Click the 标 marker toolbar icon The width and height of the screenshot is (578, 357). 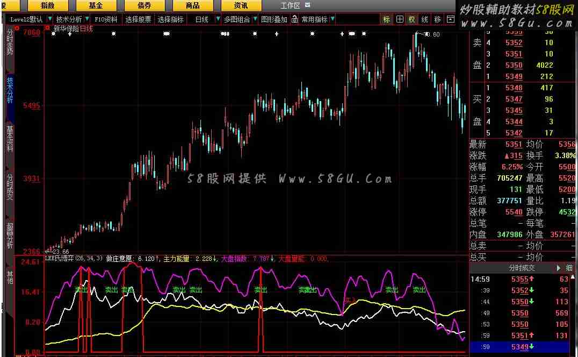[x=386, y=19]
